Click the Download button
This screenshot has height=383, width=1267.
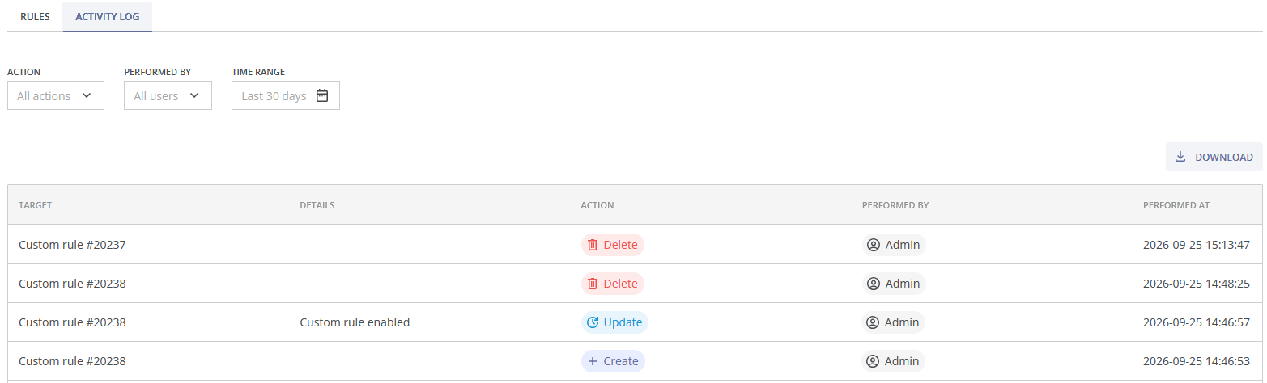(x=1214, y=157)
